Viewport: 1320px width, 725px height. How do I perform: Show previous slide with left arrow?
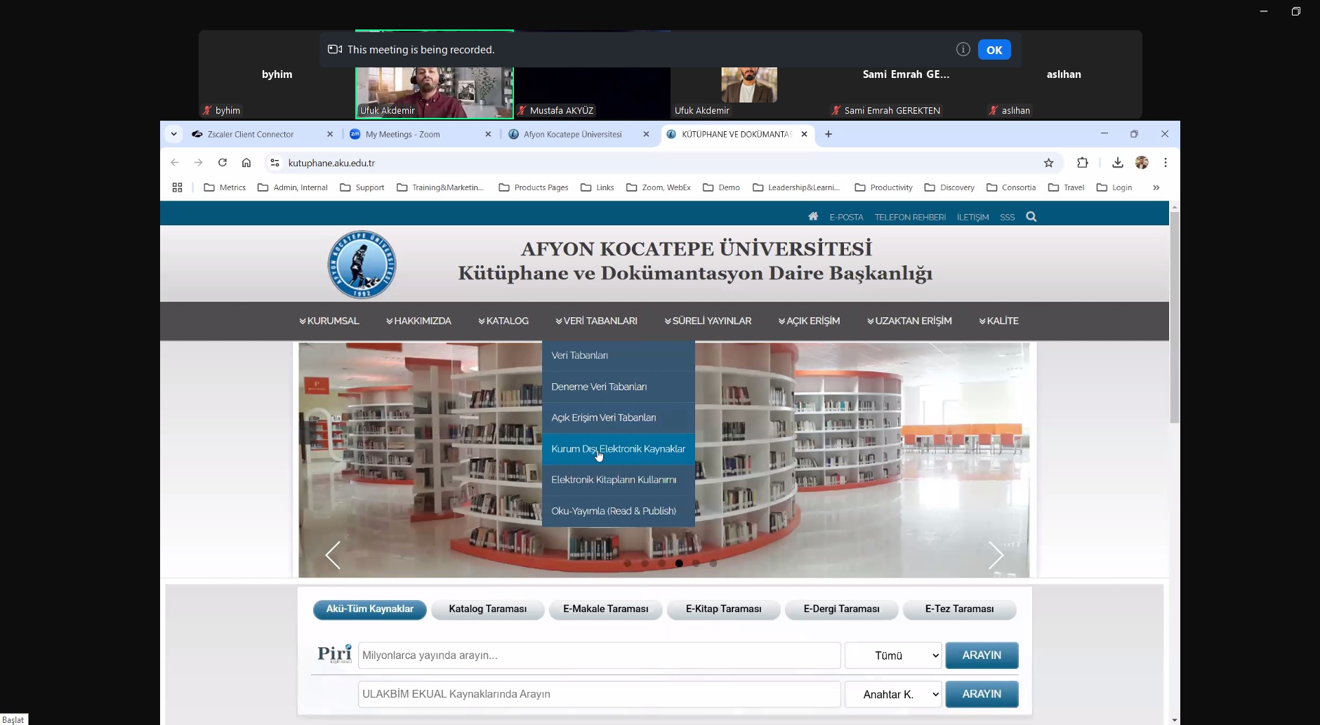333,555
